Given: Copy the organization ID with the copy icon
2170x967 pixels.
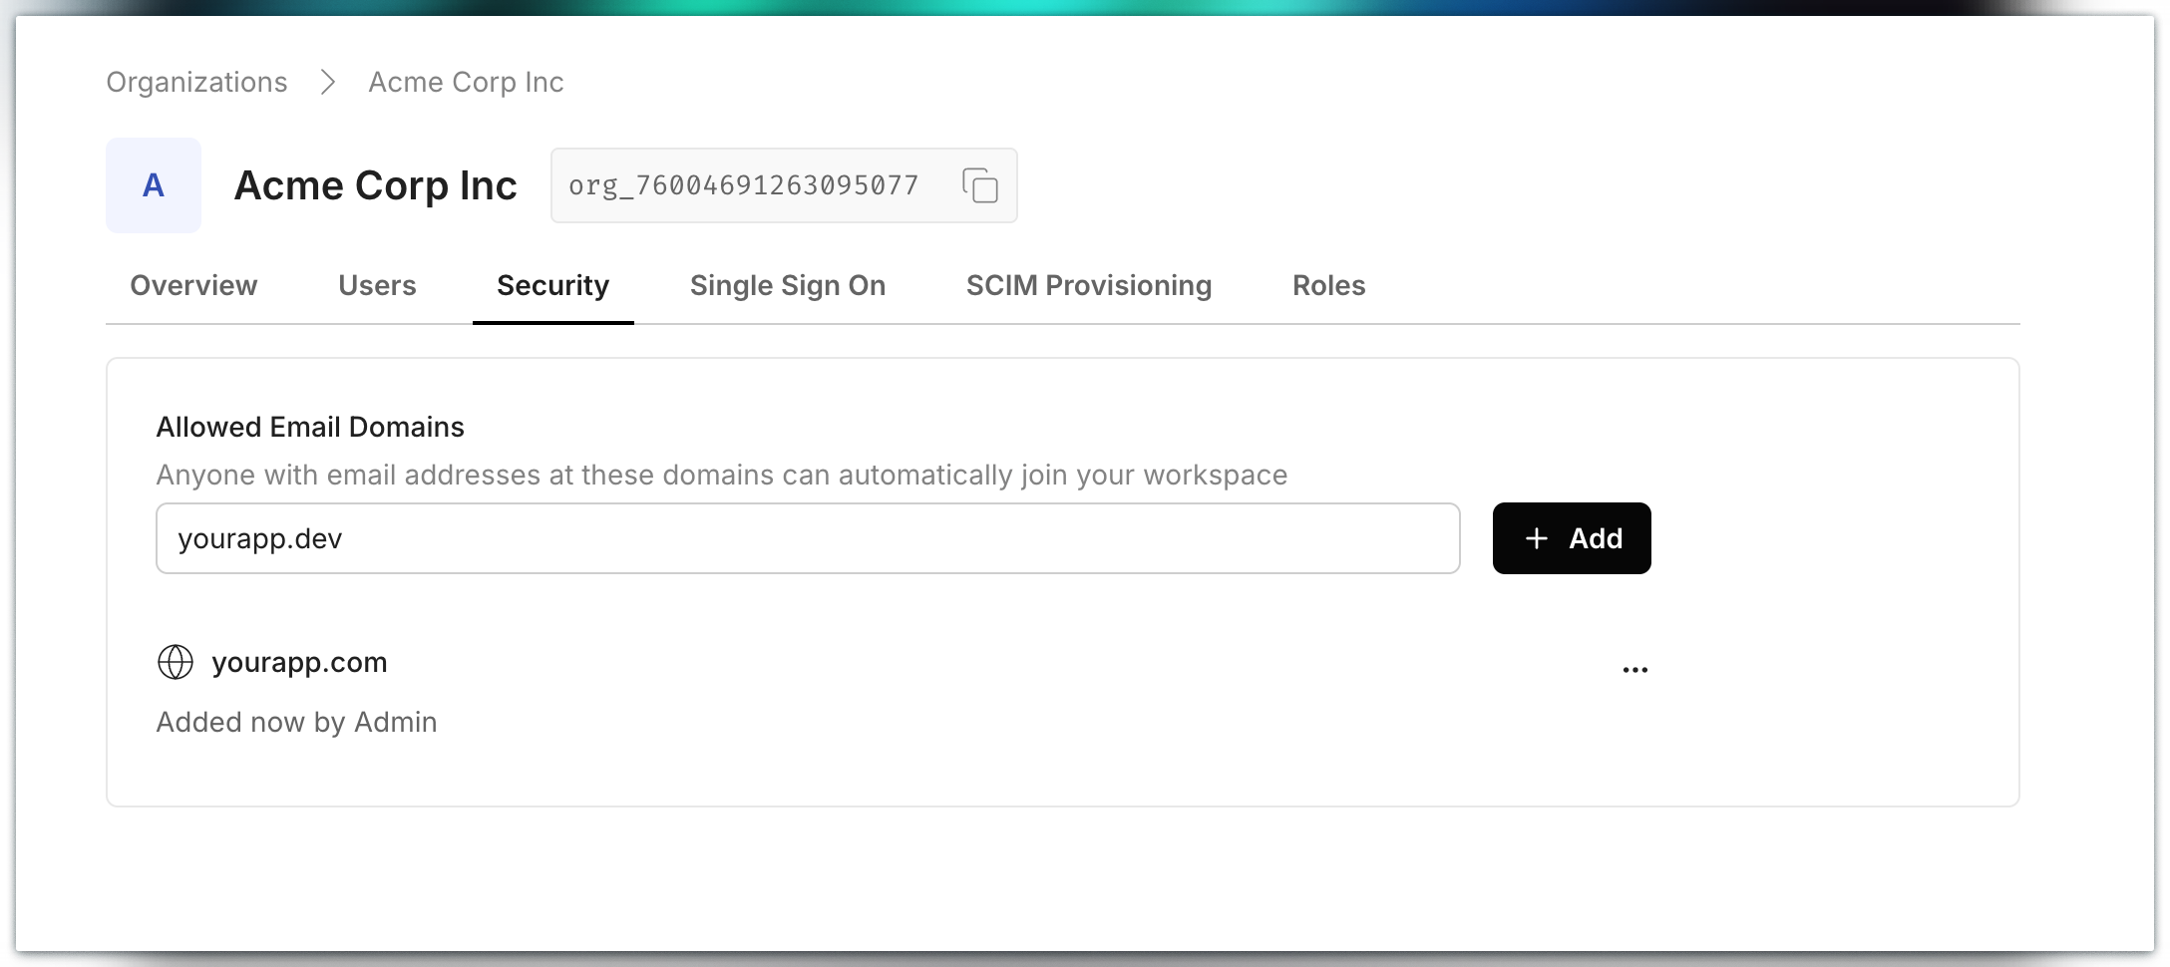Looking at the screenshot, I should (x=979, y=185).
